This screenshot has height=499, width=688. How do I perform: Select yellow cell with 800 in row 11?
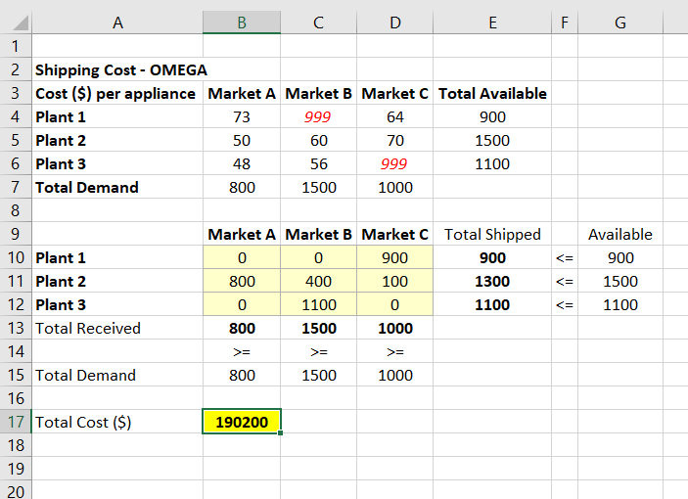(x=242, y=281)
